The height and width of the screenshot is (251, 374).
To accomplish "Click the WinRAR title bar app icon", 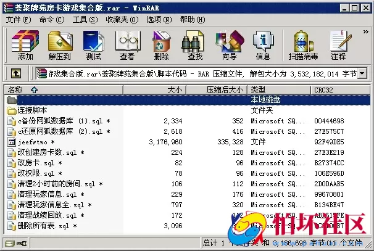I will [x=8, y=8].
